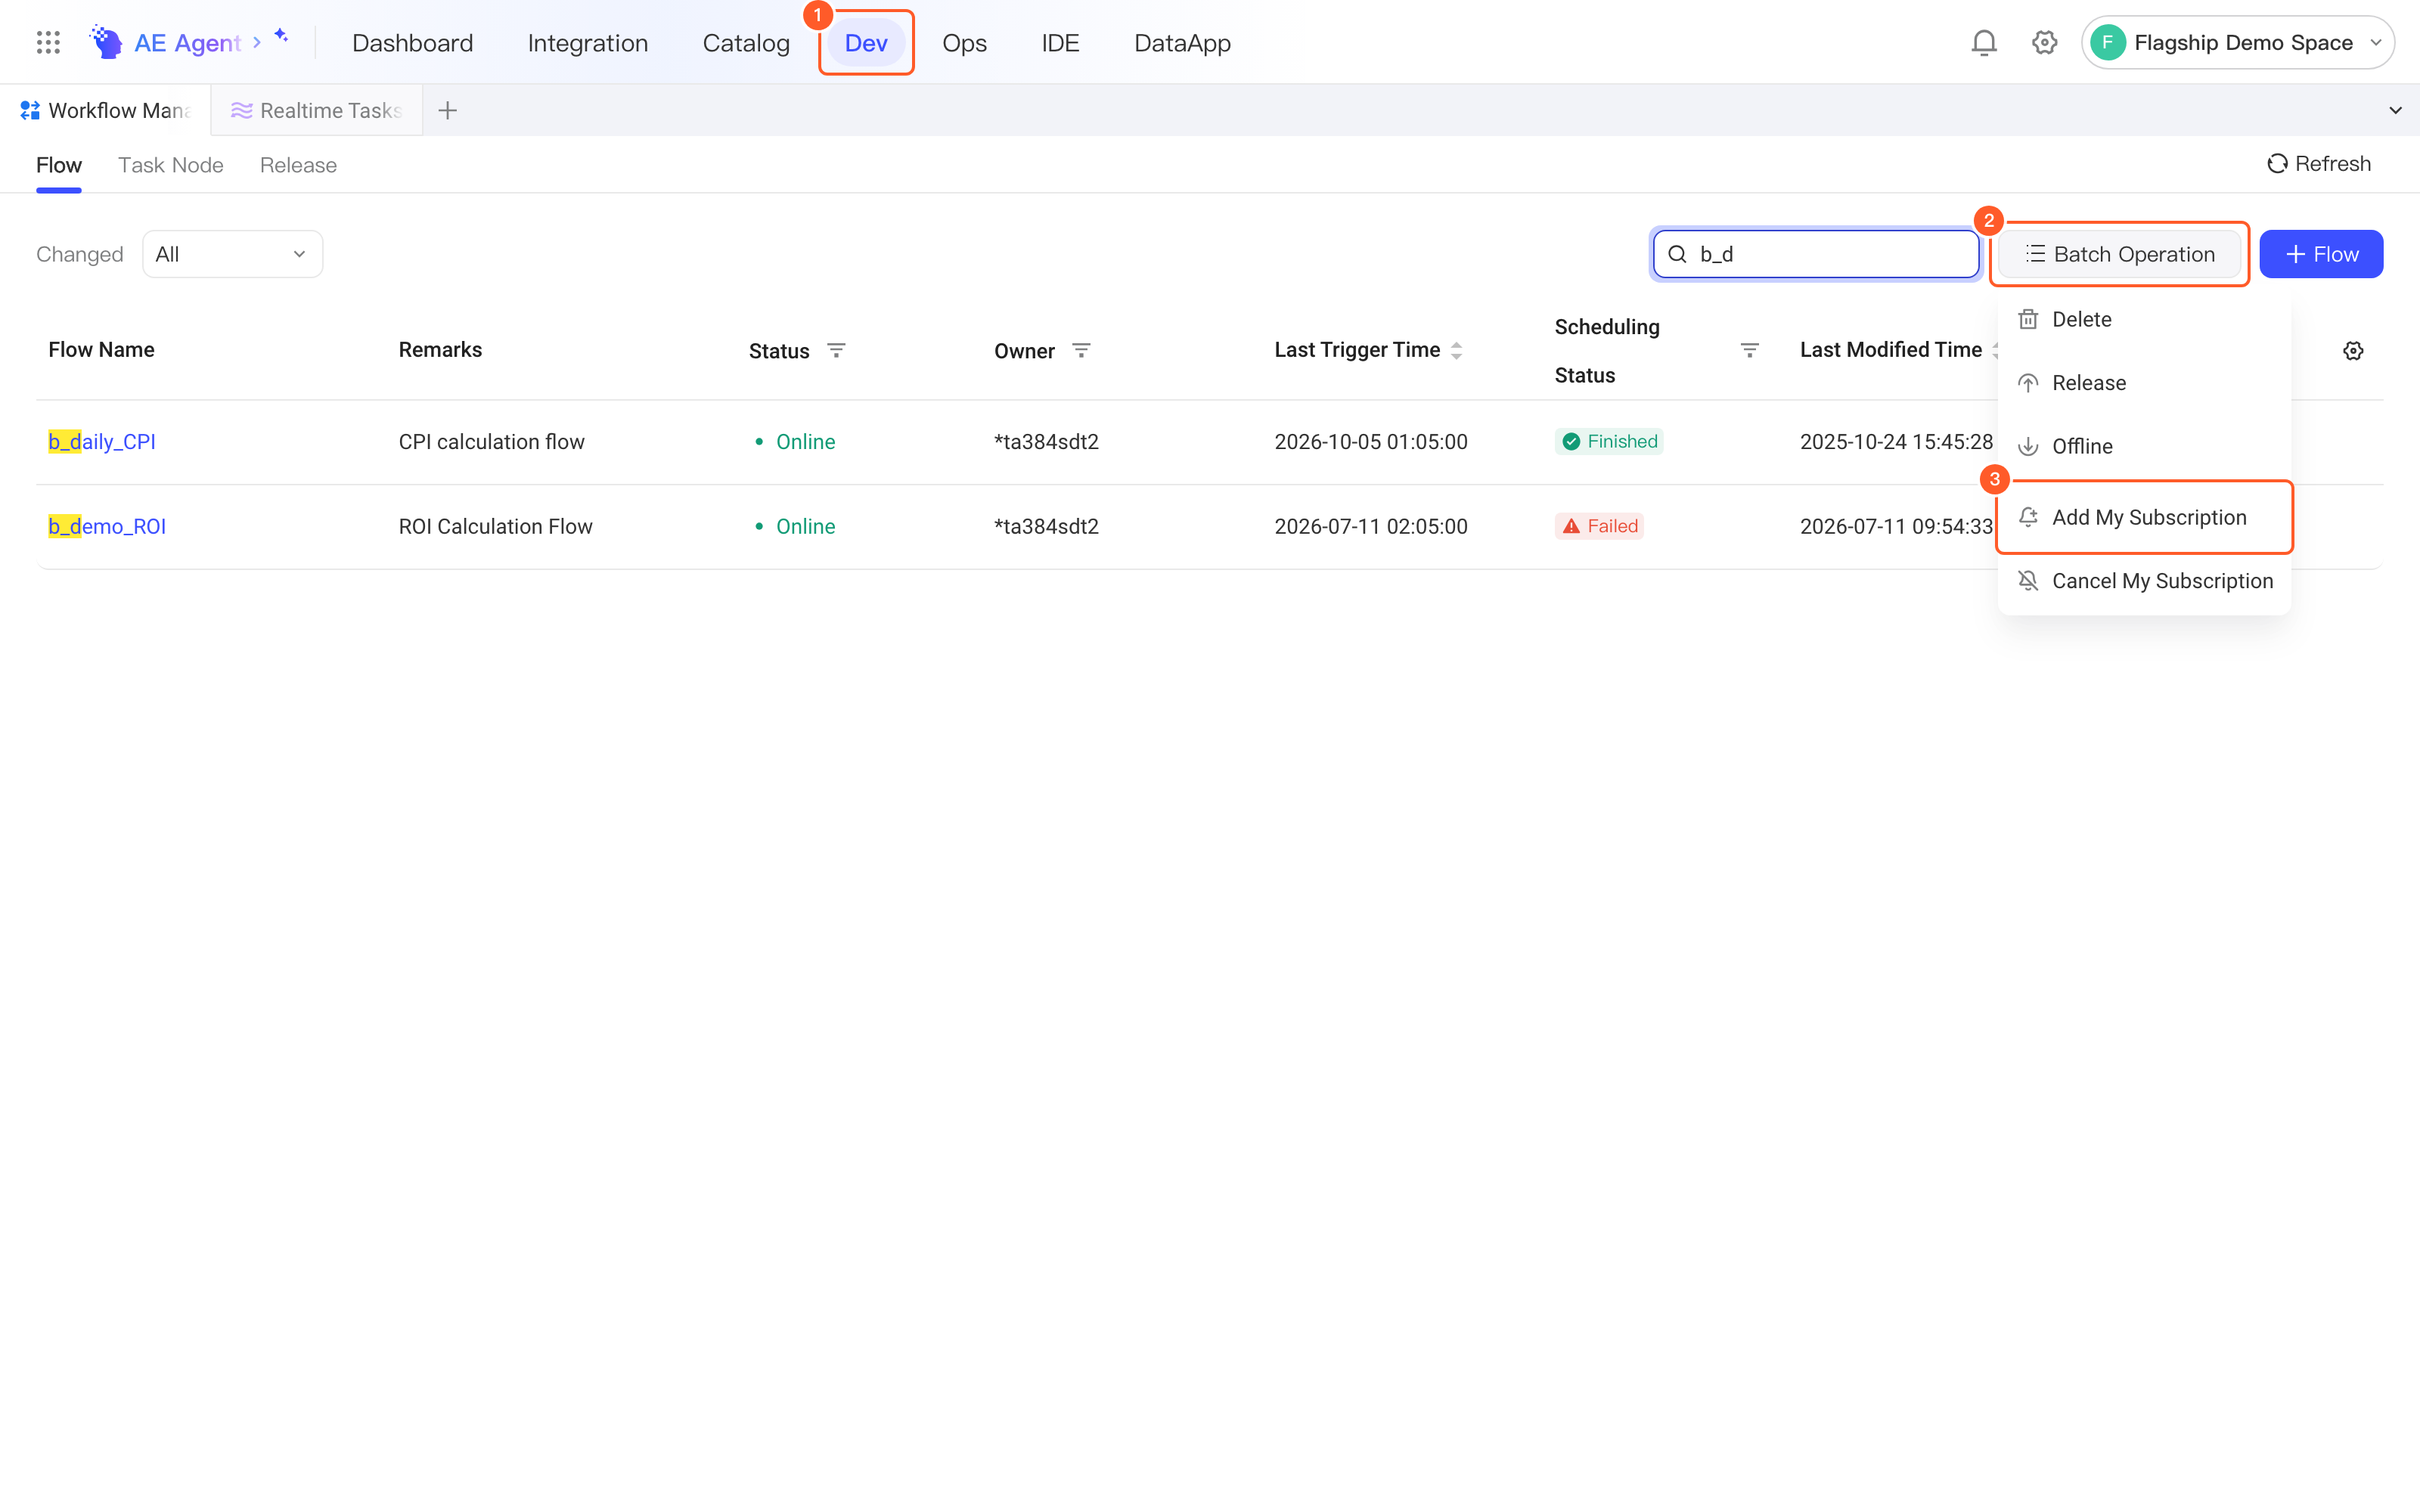The height and width of the screenshot is (1512, 2420).
Task: Switch to the Release tab
Action: coord(298,165)
